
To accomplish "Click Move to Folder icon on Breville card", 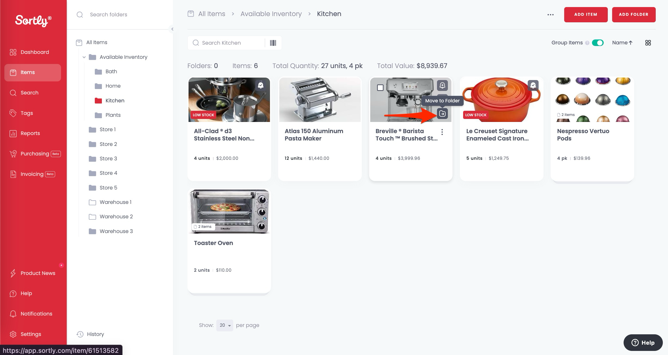I will point(442,114).
